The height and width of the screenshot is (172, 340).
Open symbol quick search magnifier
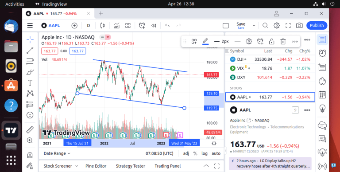(x=265, y=26)
